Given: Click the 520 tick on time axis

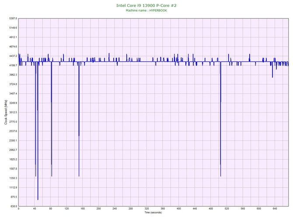Looking at the screenshot, I should point(227,209).
